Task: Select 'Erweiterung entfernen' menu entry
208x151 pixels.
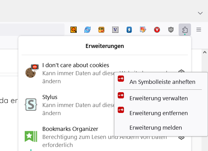Action: (x=159, y=113)
